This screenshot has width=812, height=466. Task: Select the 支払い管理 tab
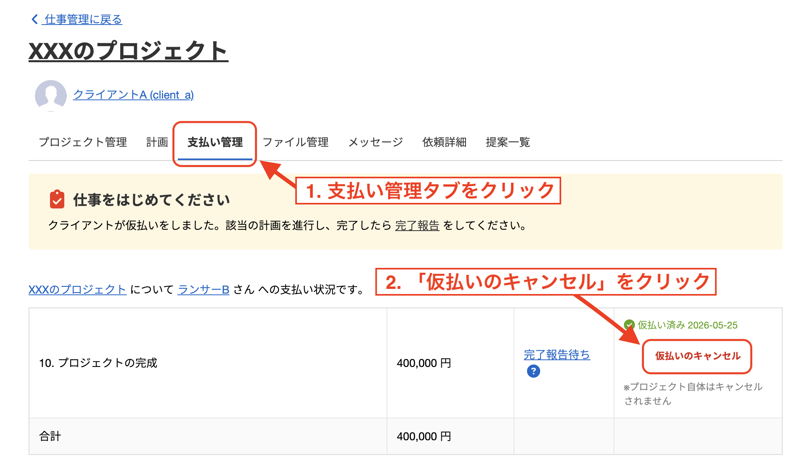click(x=215, y=142)
